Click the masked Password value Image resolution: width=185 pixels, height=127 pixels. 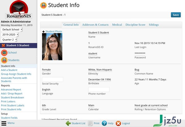[140, 53]
